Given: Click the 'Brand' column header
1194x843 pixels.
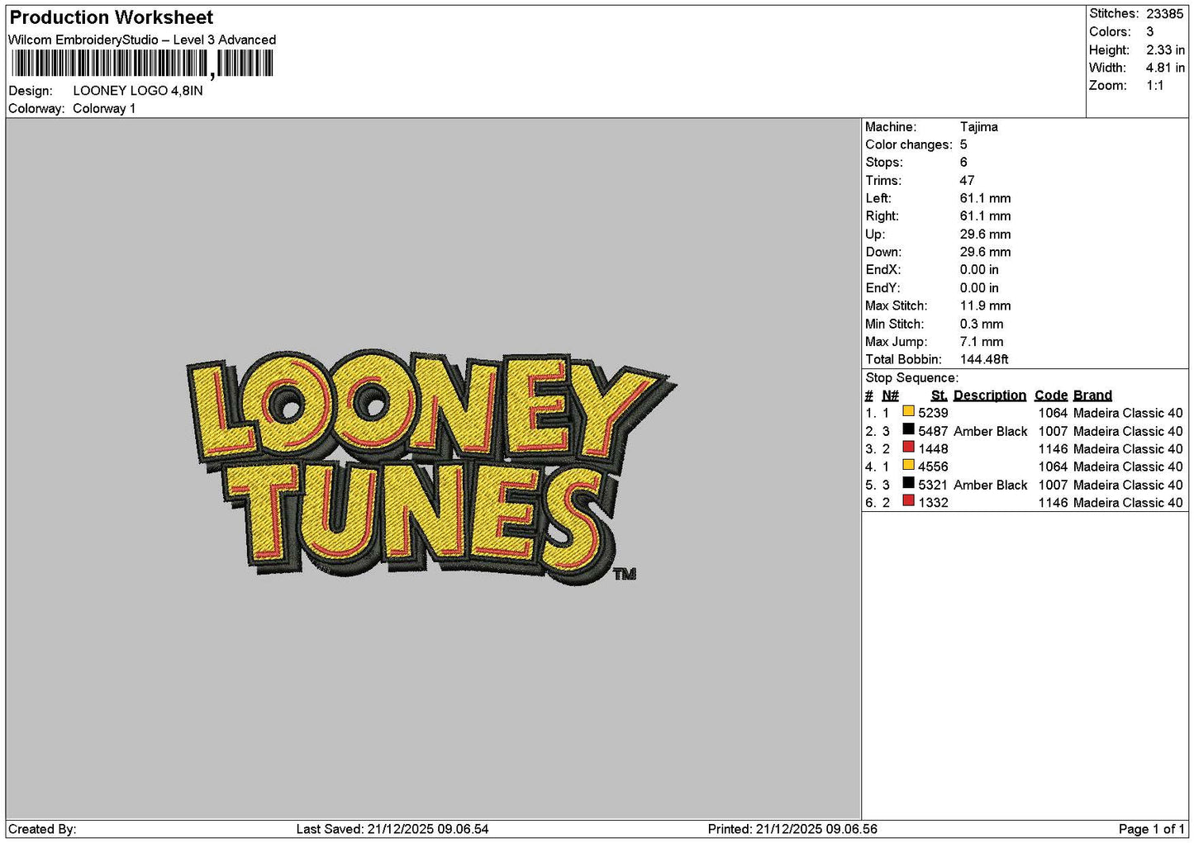Looking at the screenshot, I should pyautogui.click(x=1092, y=395).
